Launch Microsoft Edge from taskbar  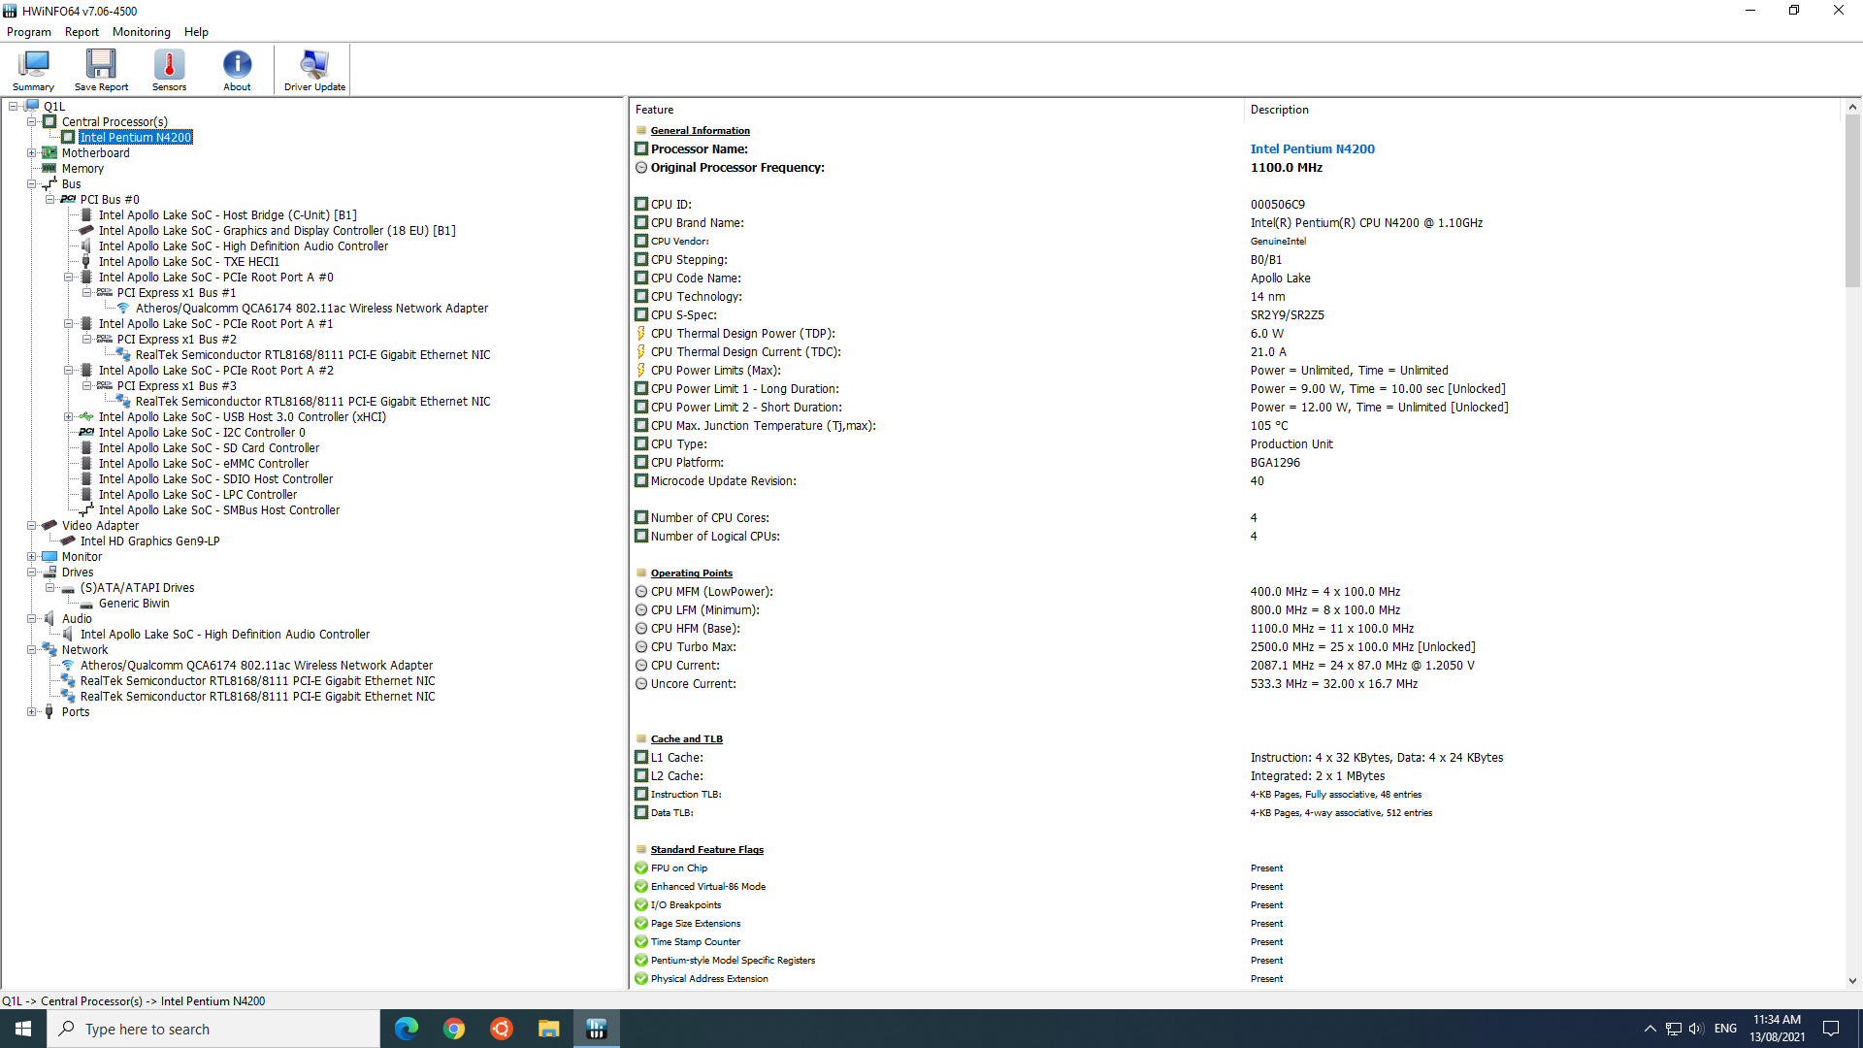(407, 1029)
